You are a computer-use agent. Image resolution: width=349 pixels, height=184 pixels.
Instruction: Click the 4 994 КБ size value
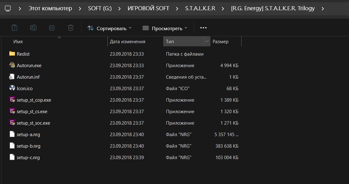point(229,66)
